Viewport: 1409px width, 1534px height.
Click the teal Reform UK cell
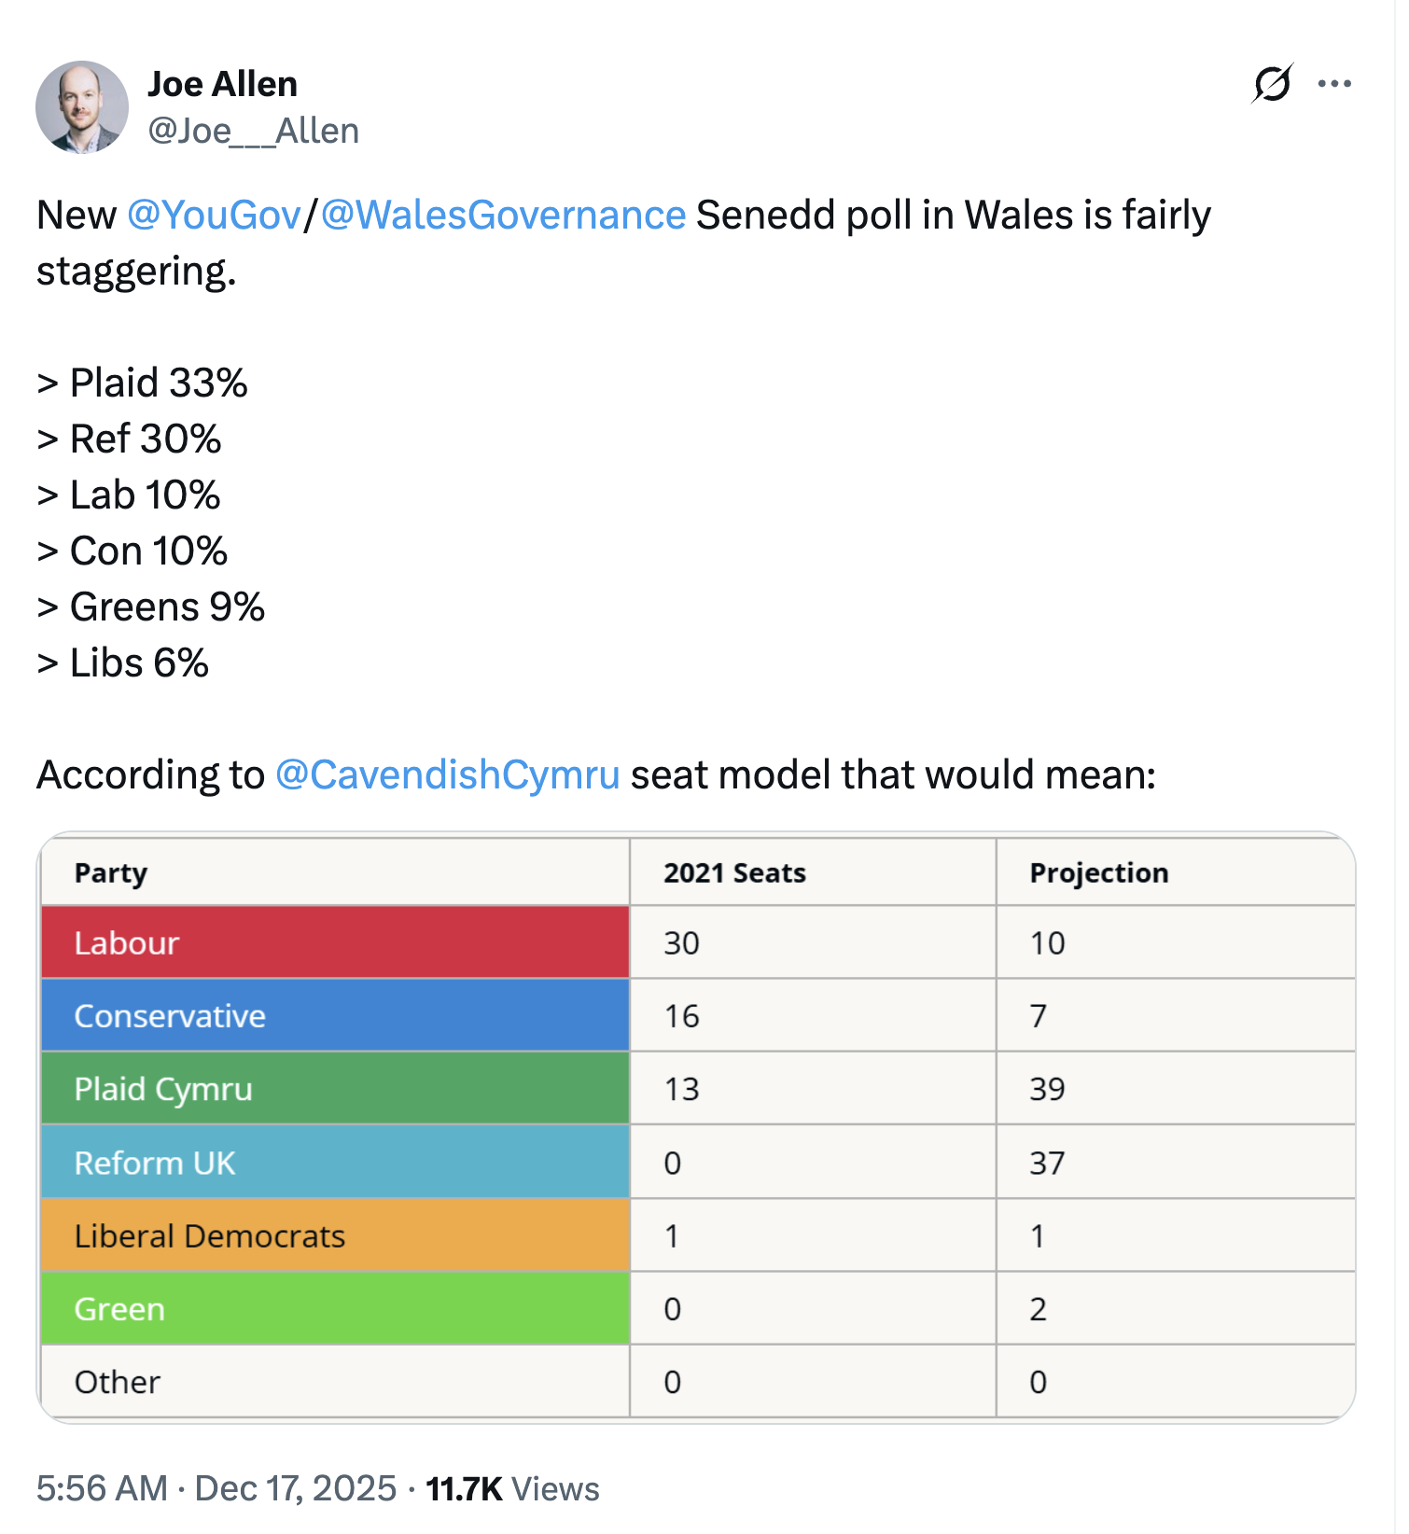pos(335,1162)
